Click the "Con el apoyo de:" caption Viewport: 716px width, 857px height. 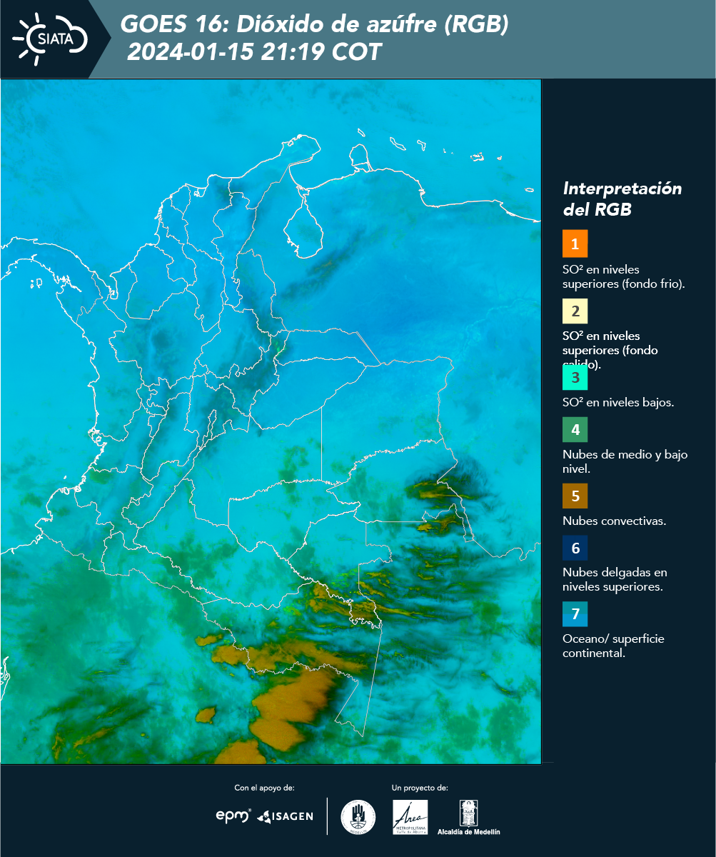pos(264,788)
